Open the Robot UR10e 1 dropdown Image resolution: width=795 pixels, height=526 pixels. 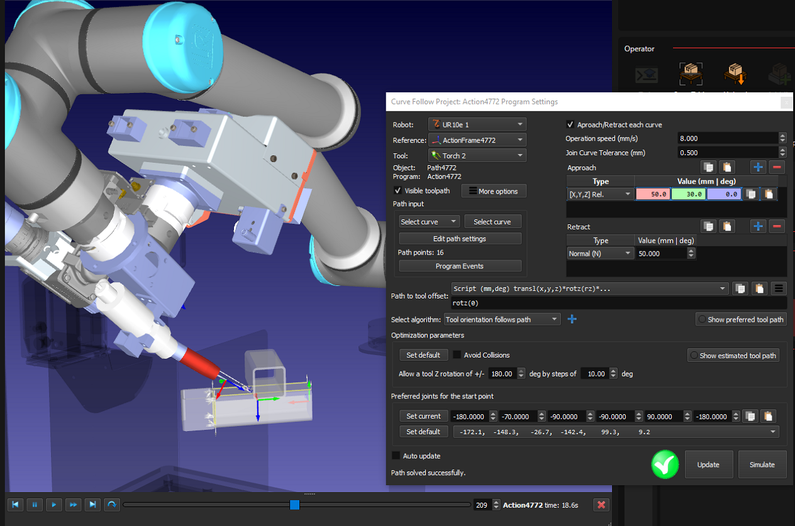(477, 124)
